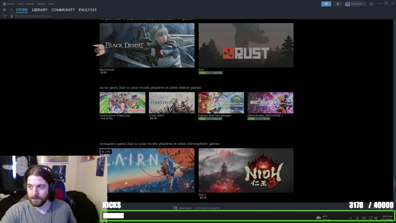Viewport: 396px width, 223px height.
Task: Open the Atmospheric games category link
Action: point(113,144)
